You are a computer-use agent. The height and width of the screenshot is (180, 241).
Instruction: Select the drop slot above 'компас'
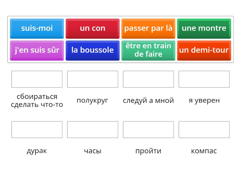point(204,130)
